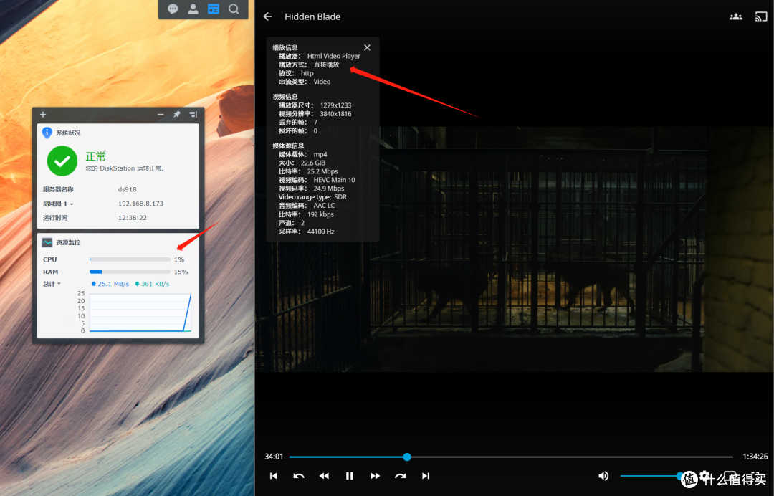Viewport: 774px width, 496px height.
Task: Click the video seek bar handle
Action: click(x=407, y=457)
